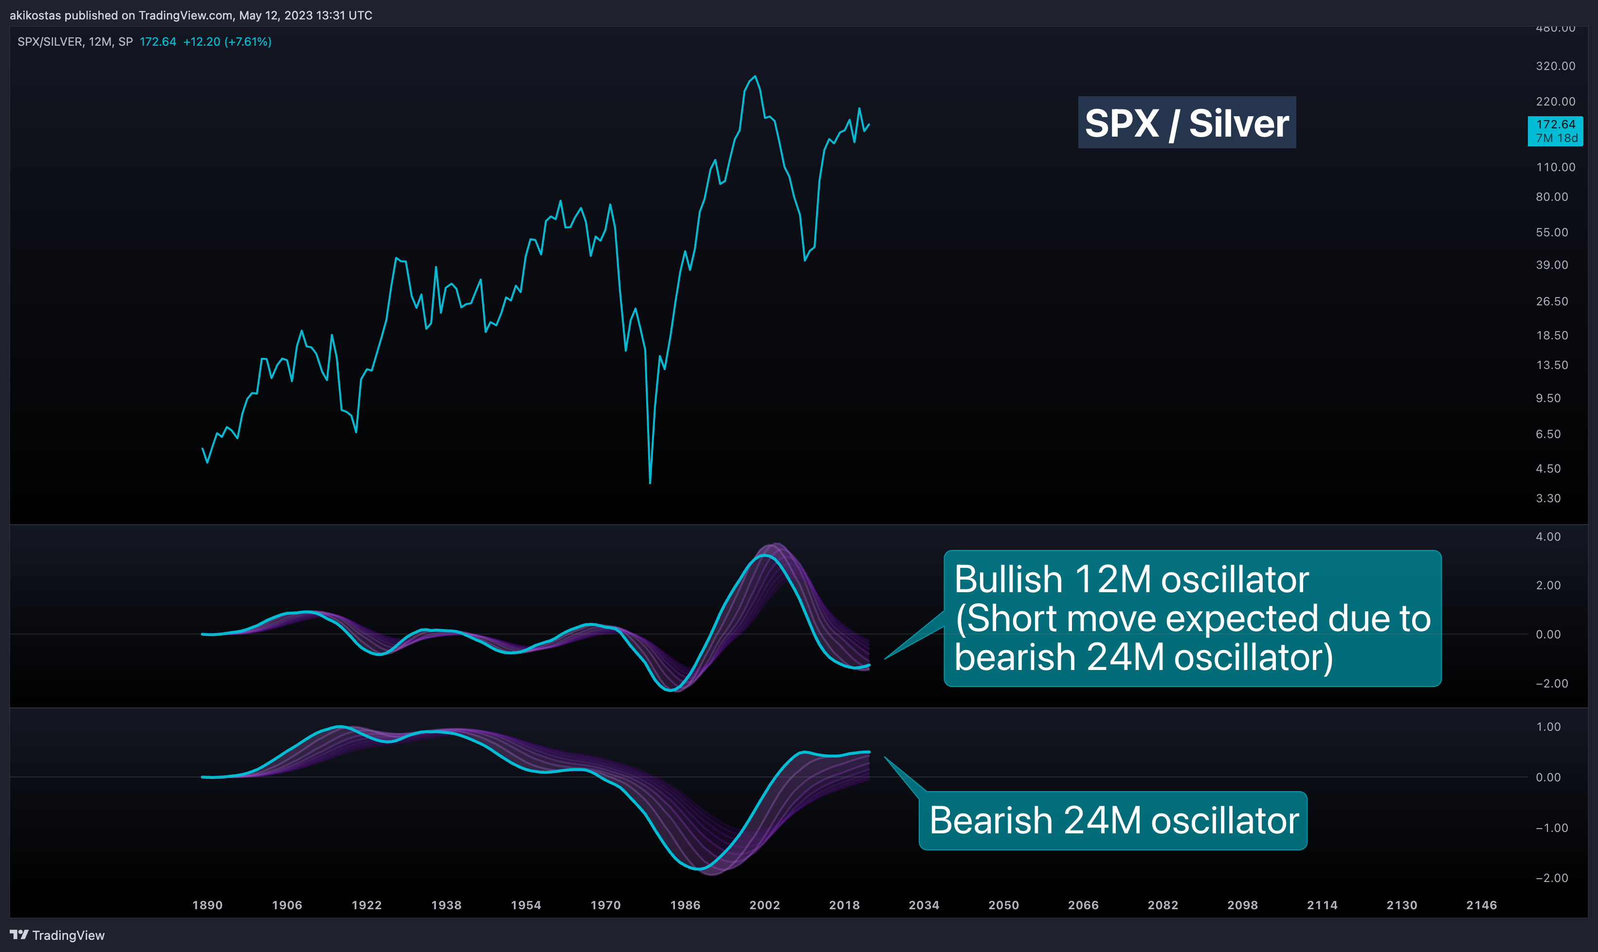Select the Bullish 12M oscillator callout

1192,618
